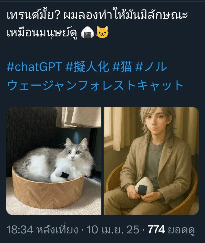This screenshot has width=205, height=243.
Task: Open the #猫 hashtag link
Action: (122, 67)
